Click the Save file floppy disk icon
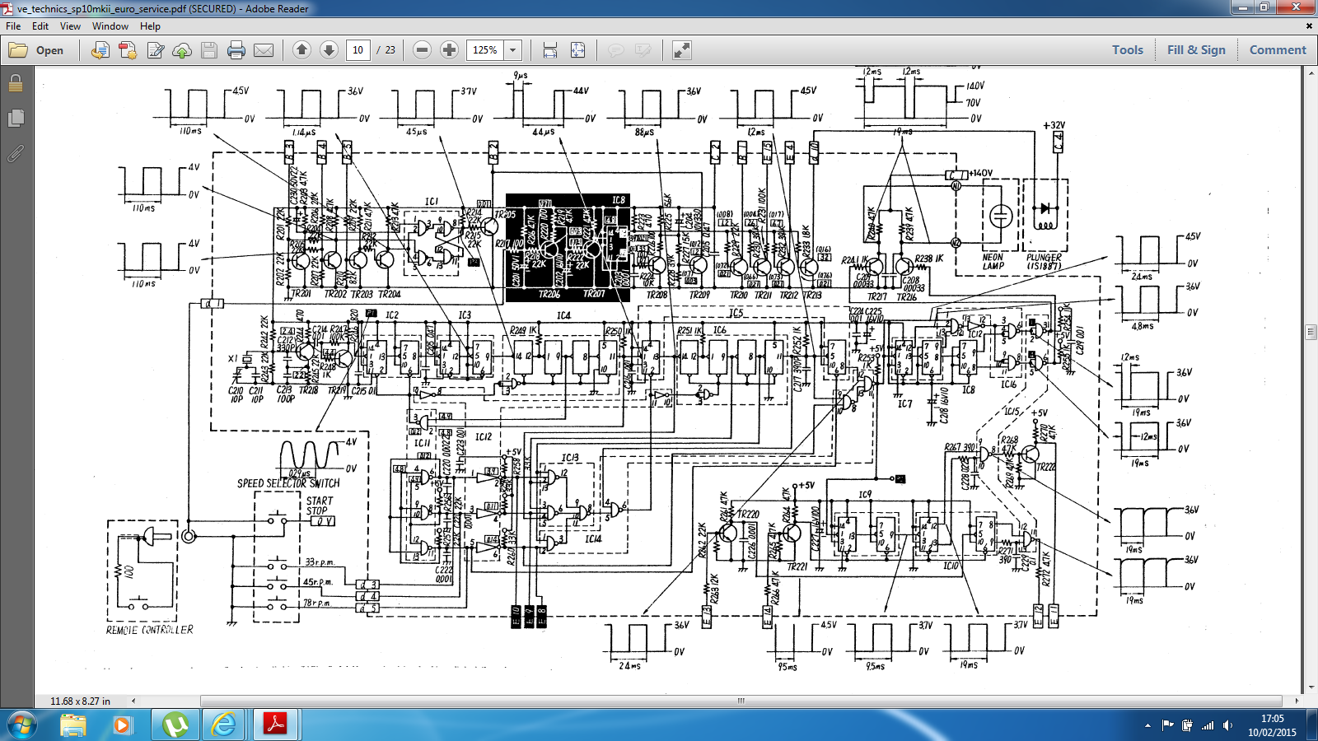Viewport: 1318px width, 741px height. coord(209,50)
